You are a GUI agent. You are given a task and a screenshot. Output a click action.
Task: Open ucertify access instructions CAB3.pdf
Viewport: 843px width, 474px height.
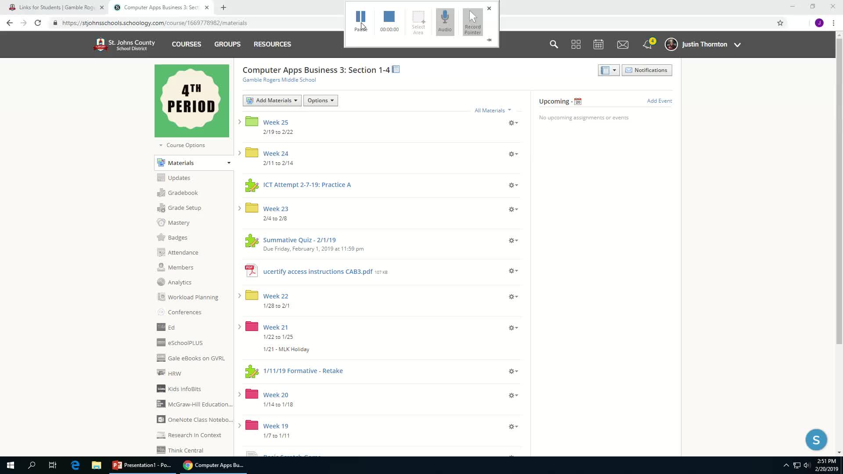(318, 271)
